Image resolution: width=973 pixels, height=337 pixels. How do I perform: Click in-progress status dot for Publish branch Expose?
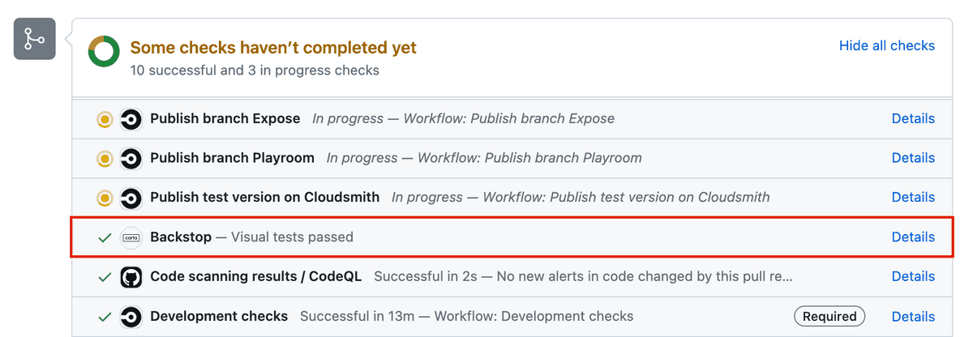(x=104, y=119)
